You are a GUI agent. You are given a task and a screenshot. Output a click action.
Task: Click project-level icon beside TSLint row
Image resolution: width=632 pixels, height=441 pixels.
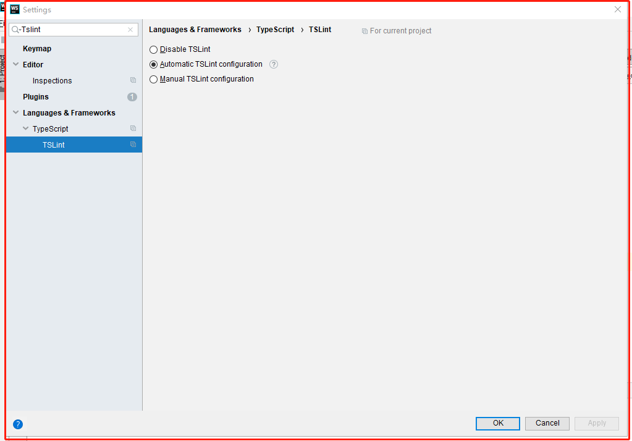point(133,145)
